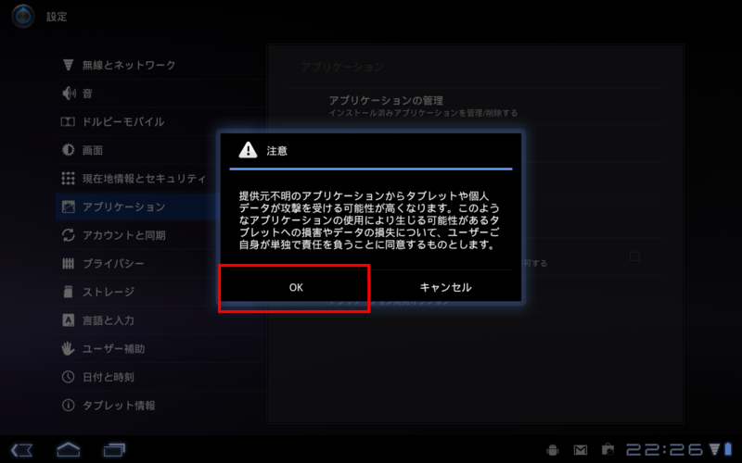Select the 画面 brightness icon

pos(68,150)
